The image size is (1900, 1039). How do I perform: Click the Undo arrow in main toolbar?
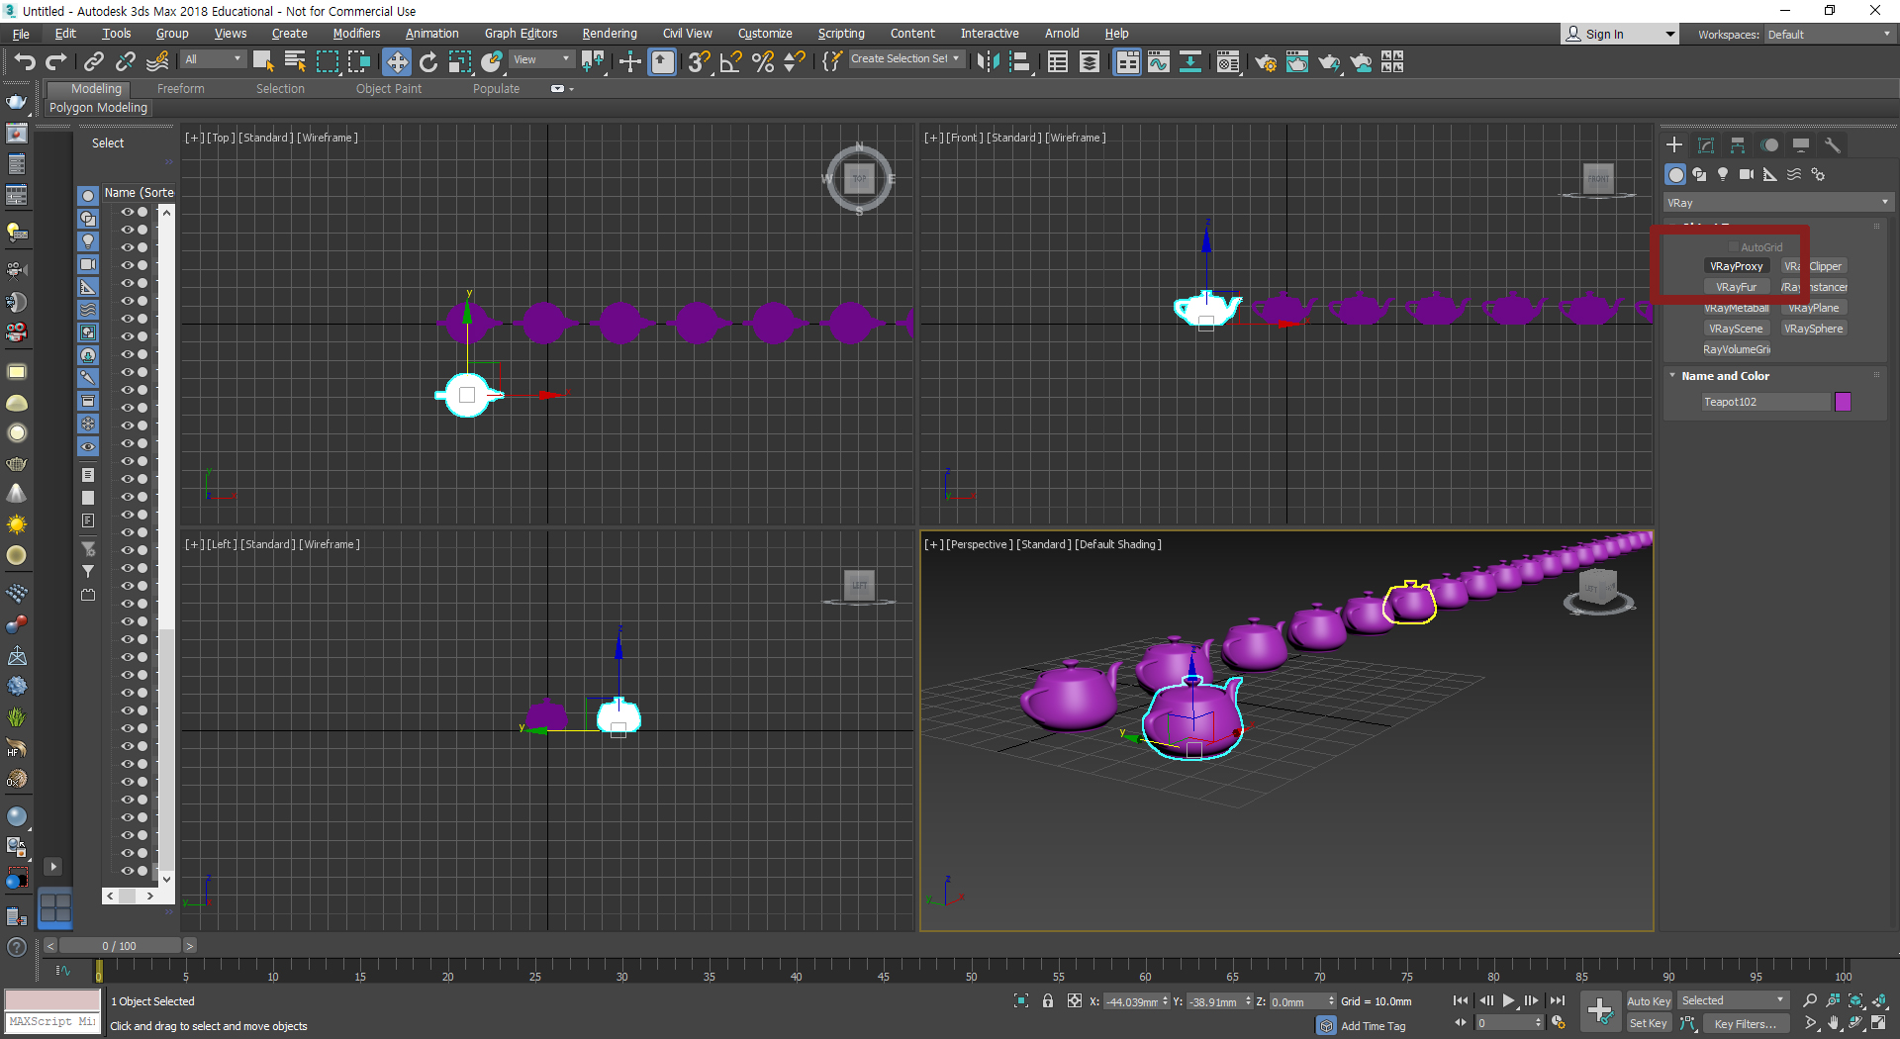[x=24, y=62]
